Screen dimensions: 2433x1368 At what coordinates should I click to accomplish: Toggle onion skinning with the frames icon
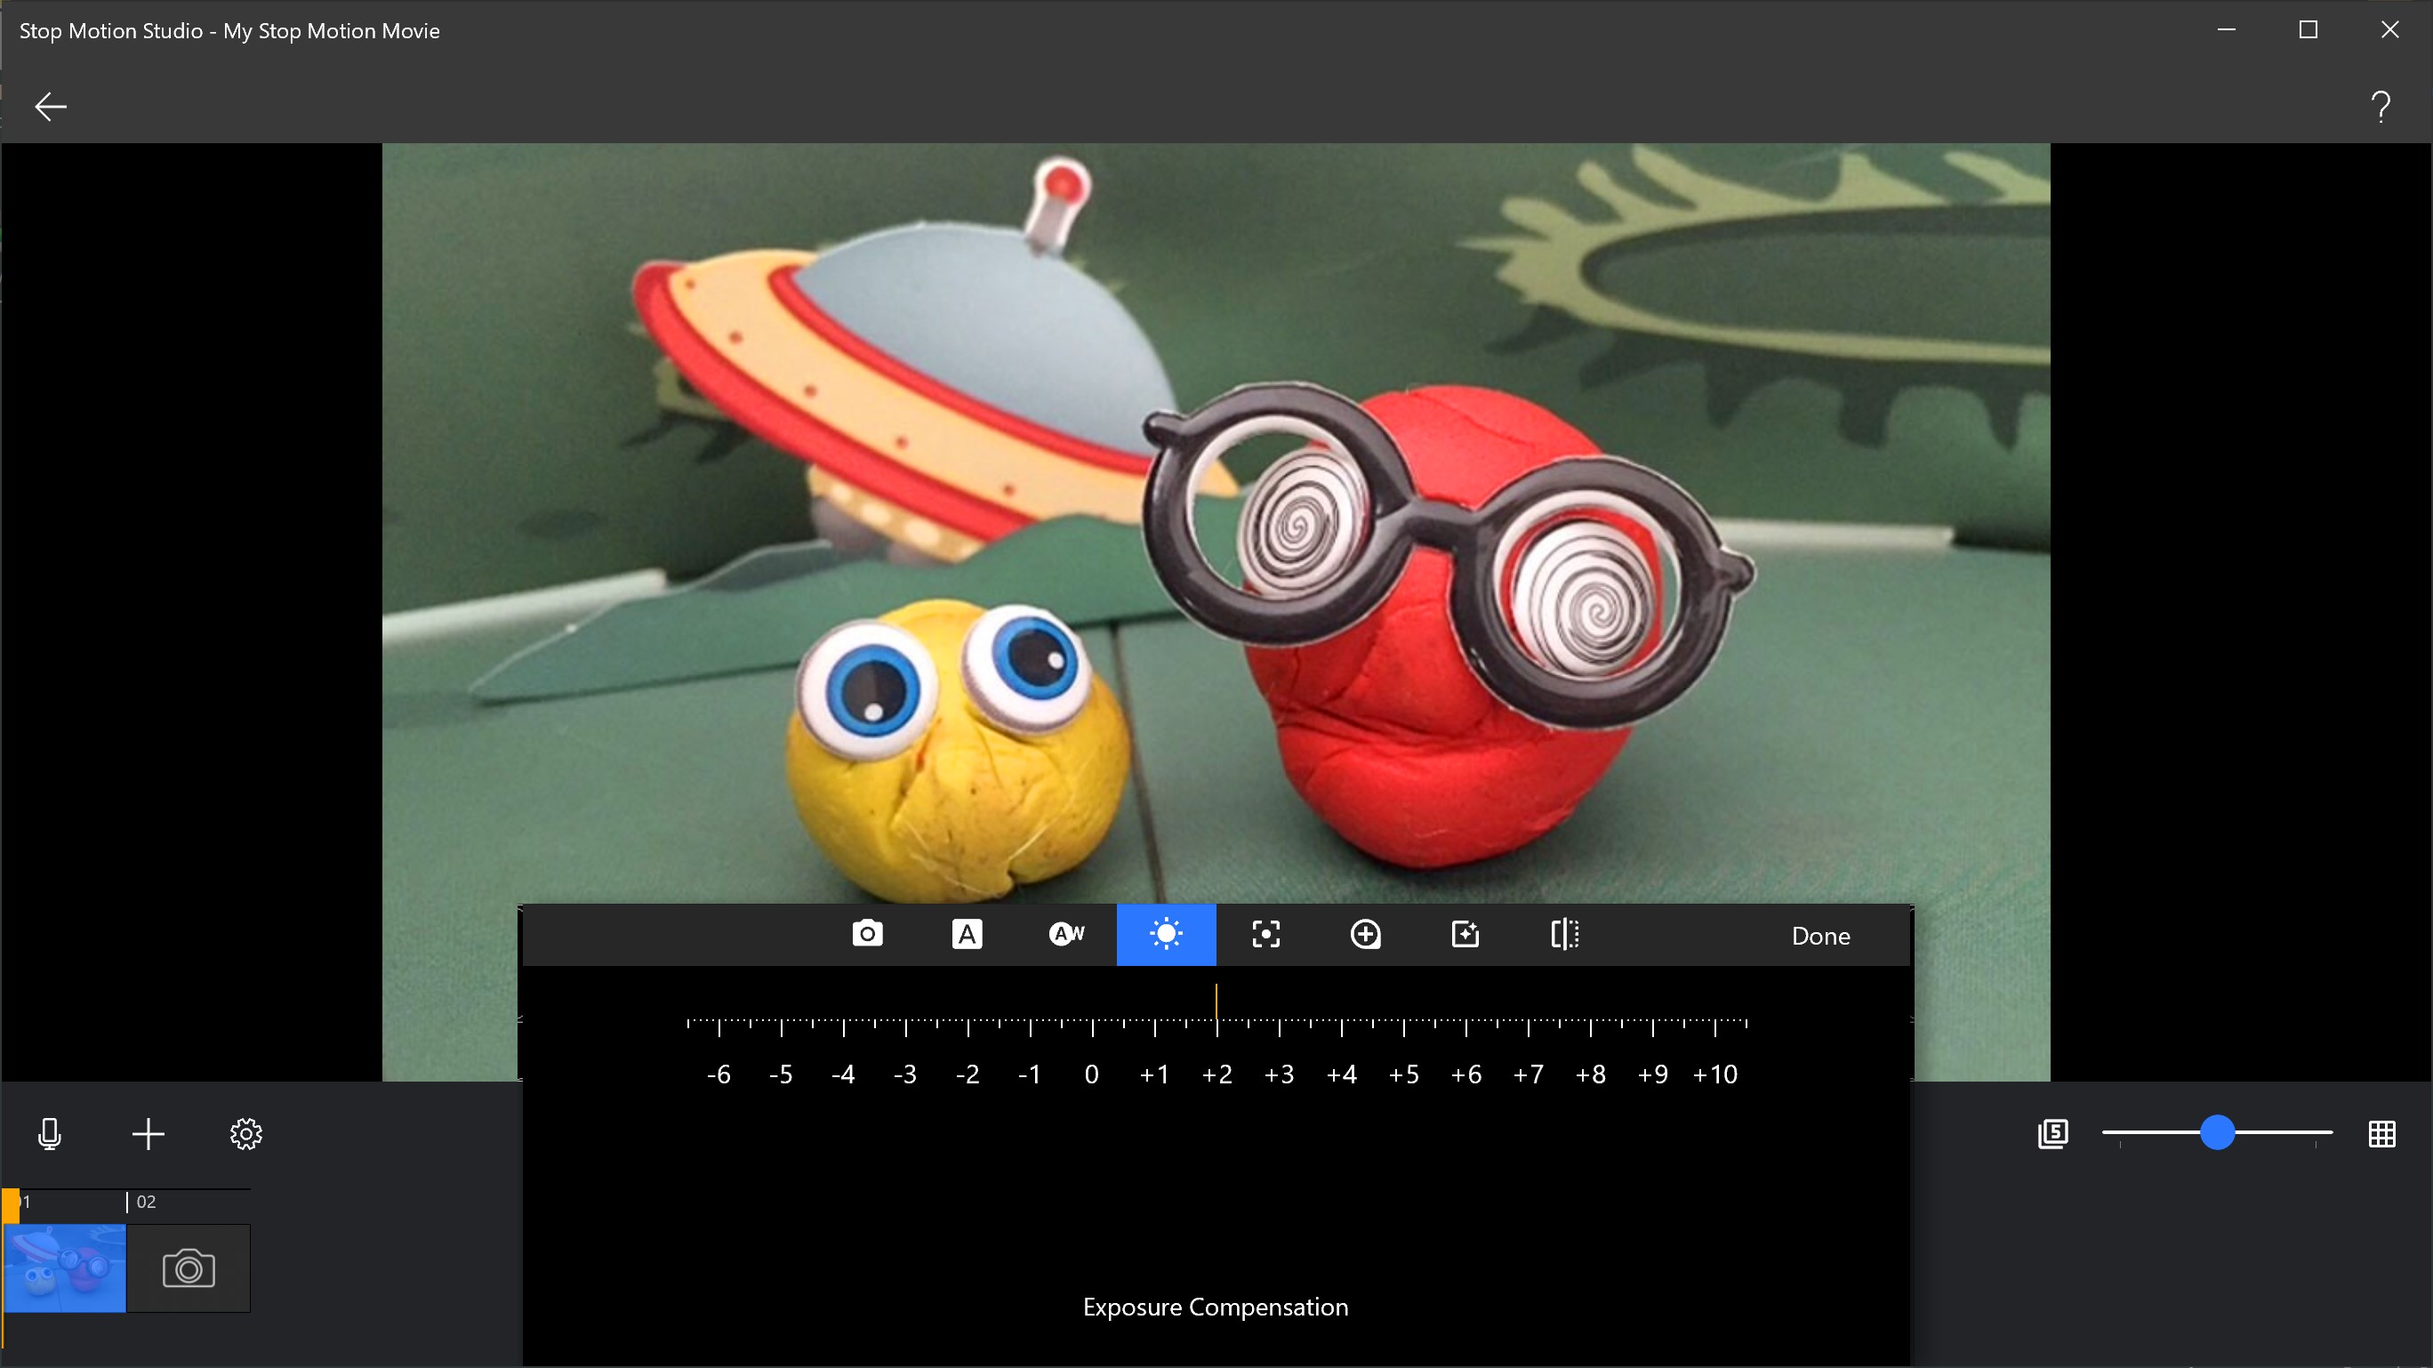[2053, 1134]
